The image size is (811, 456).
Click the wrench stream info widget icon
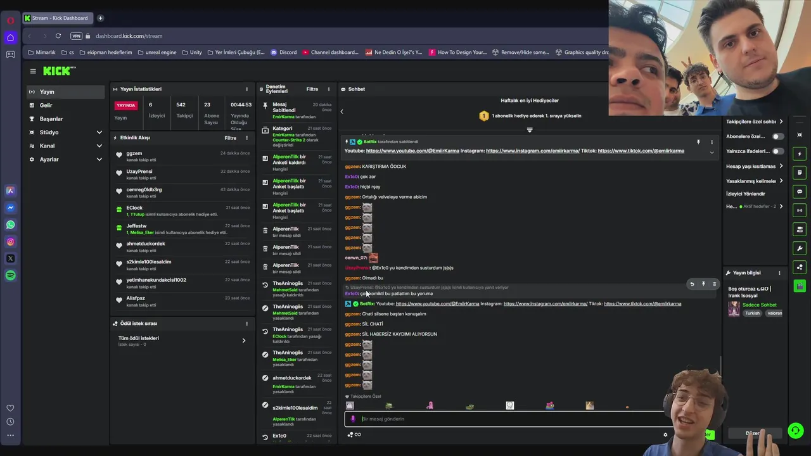[800, 248]
